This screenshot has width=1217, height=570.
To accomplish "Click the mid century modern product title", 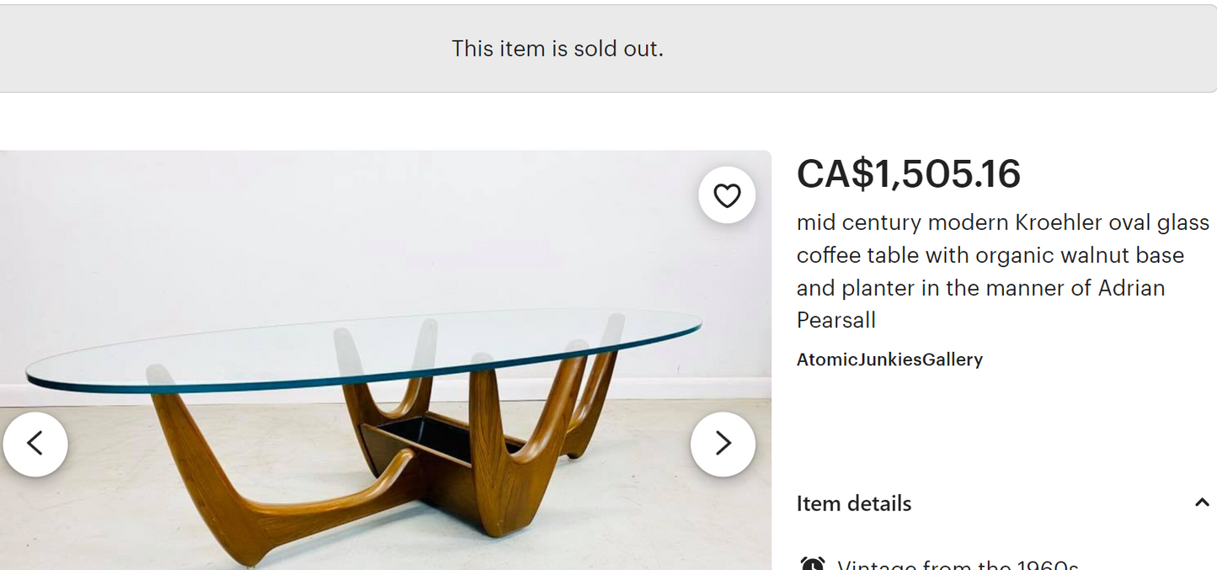I will coord(1002,271).
